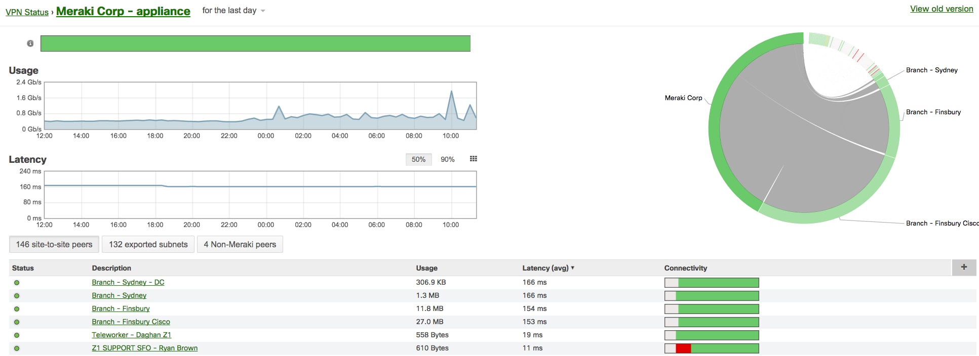Image resolution: width=979 pixels, height=356 pixels.
Task: Click the green status dot for Teleworker - Daghan Z1
Action: (x=17, y=335)
